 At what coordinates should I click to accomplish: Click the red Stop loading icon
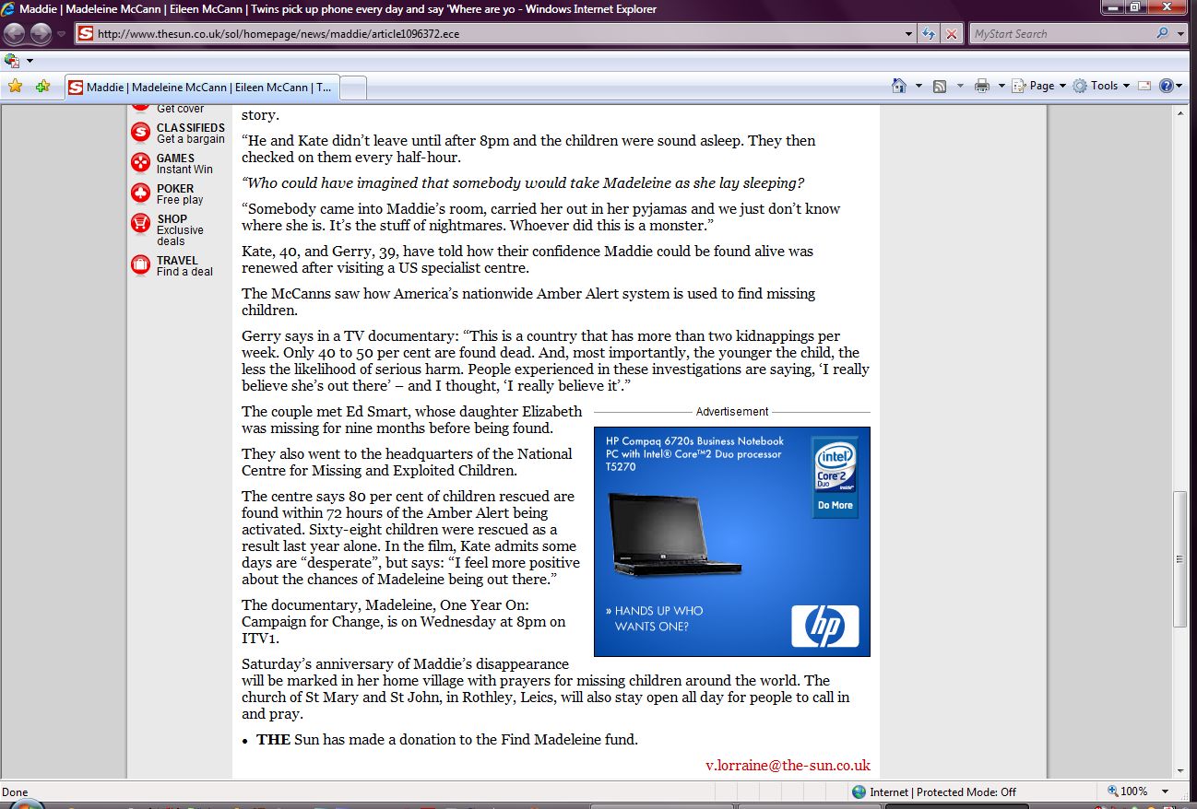952,34
